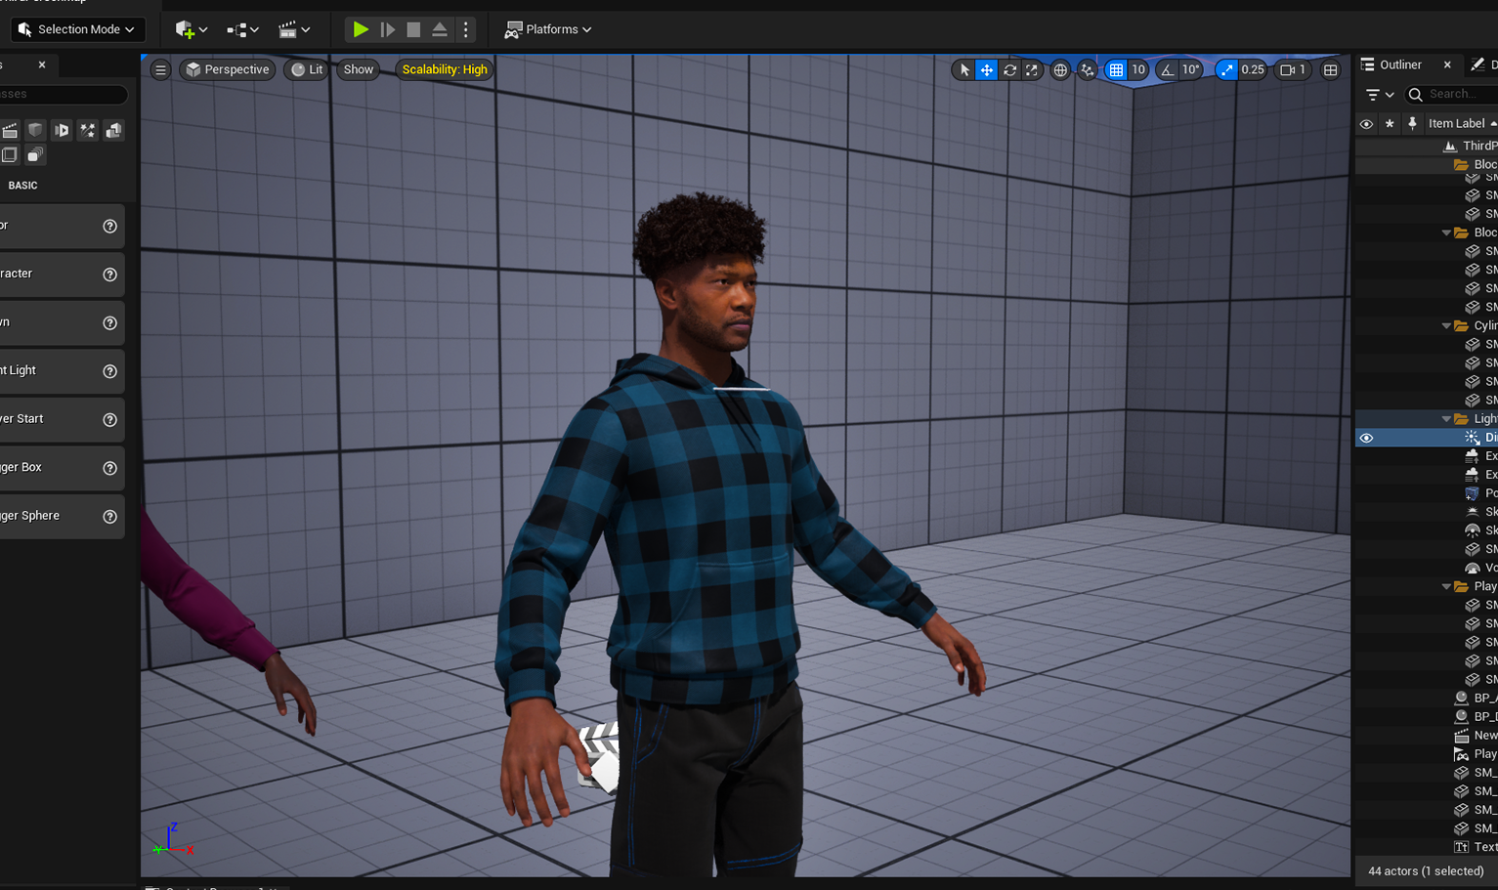1498x890 pixels.
Task: Change scale snap value 0.25
Action: tap(1253, 69)
